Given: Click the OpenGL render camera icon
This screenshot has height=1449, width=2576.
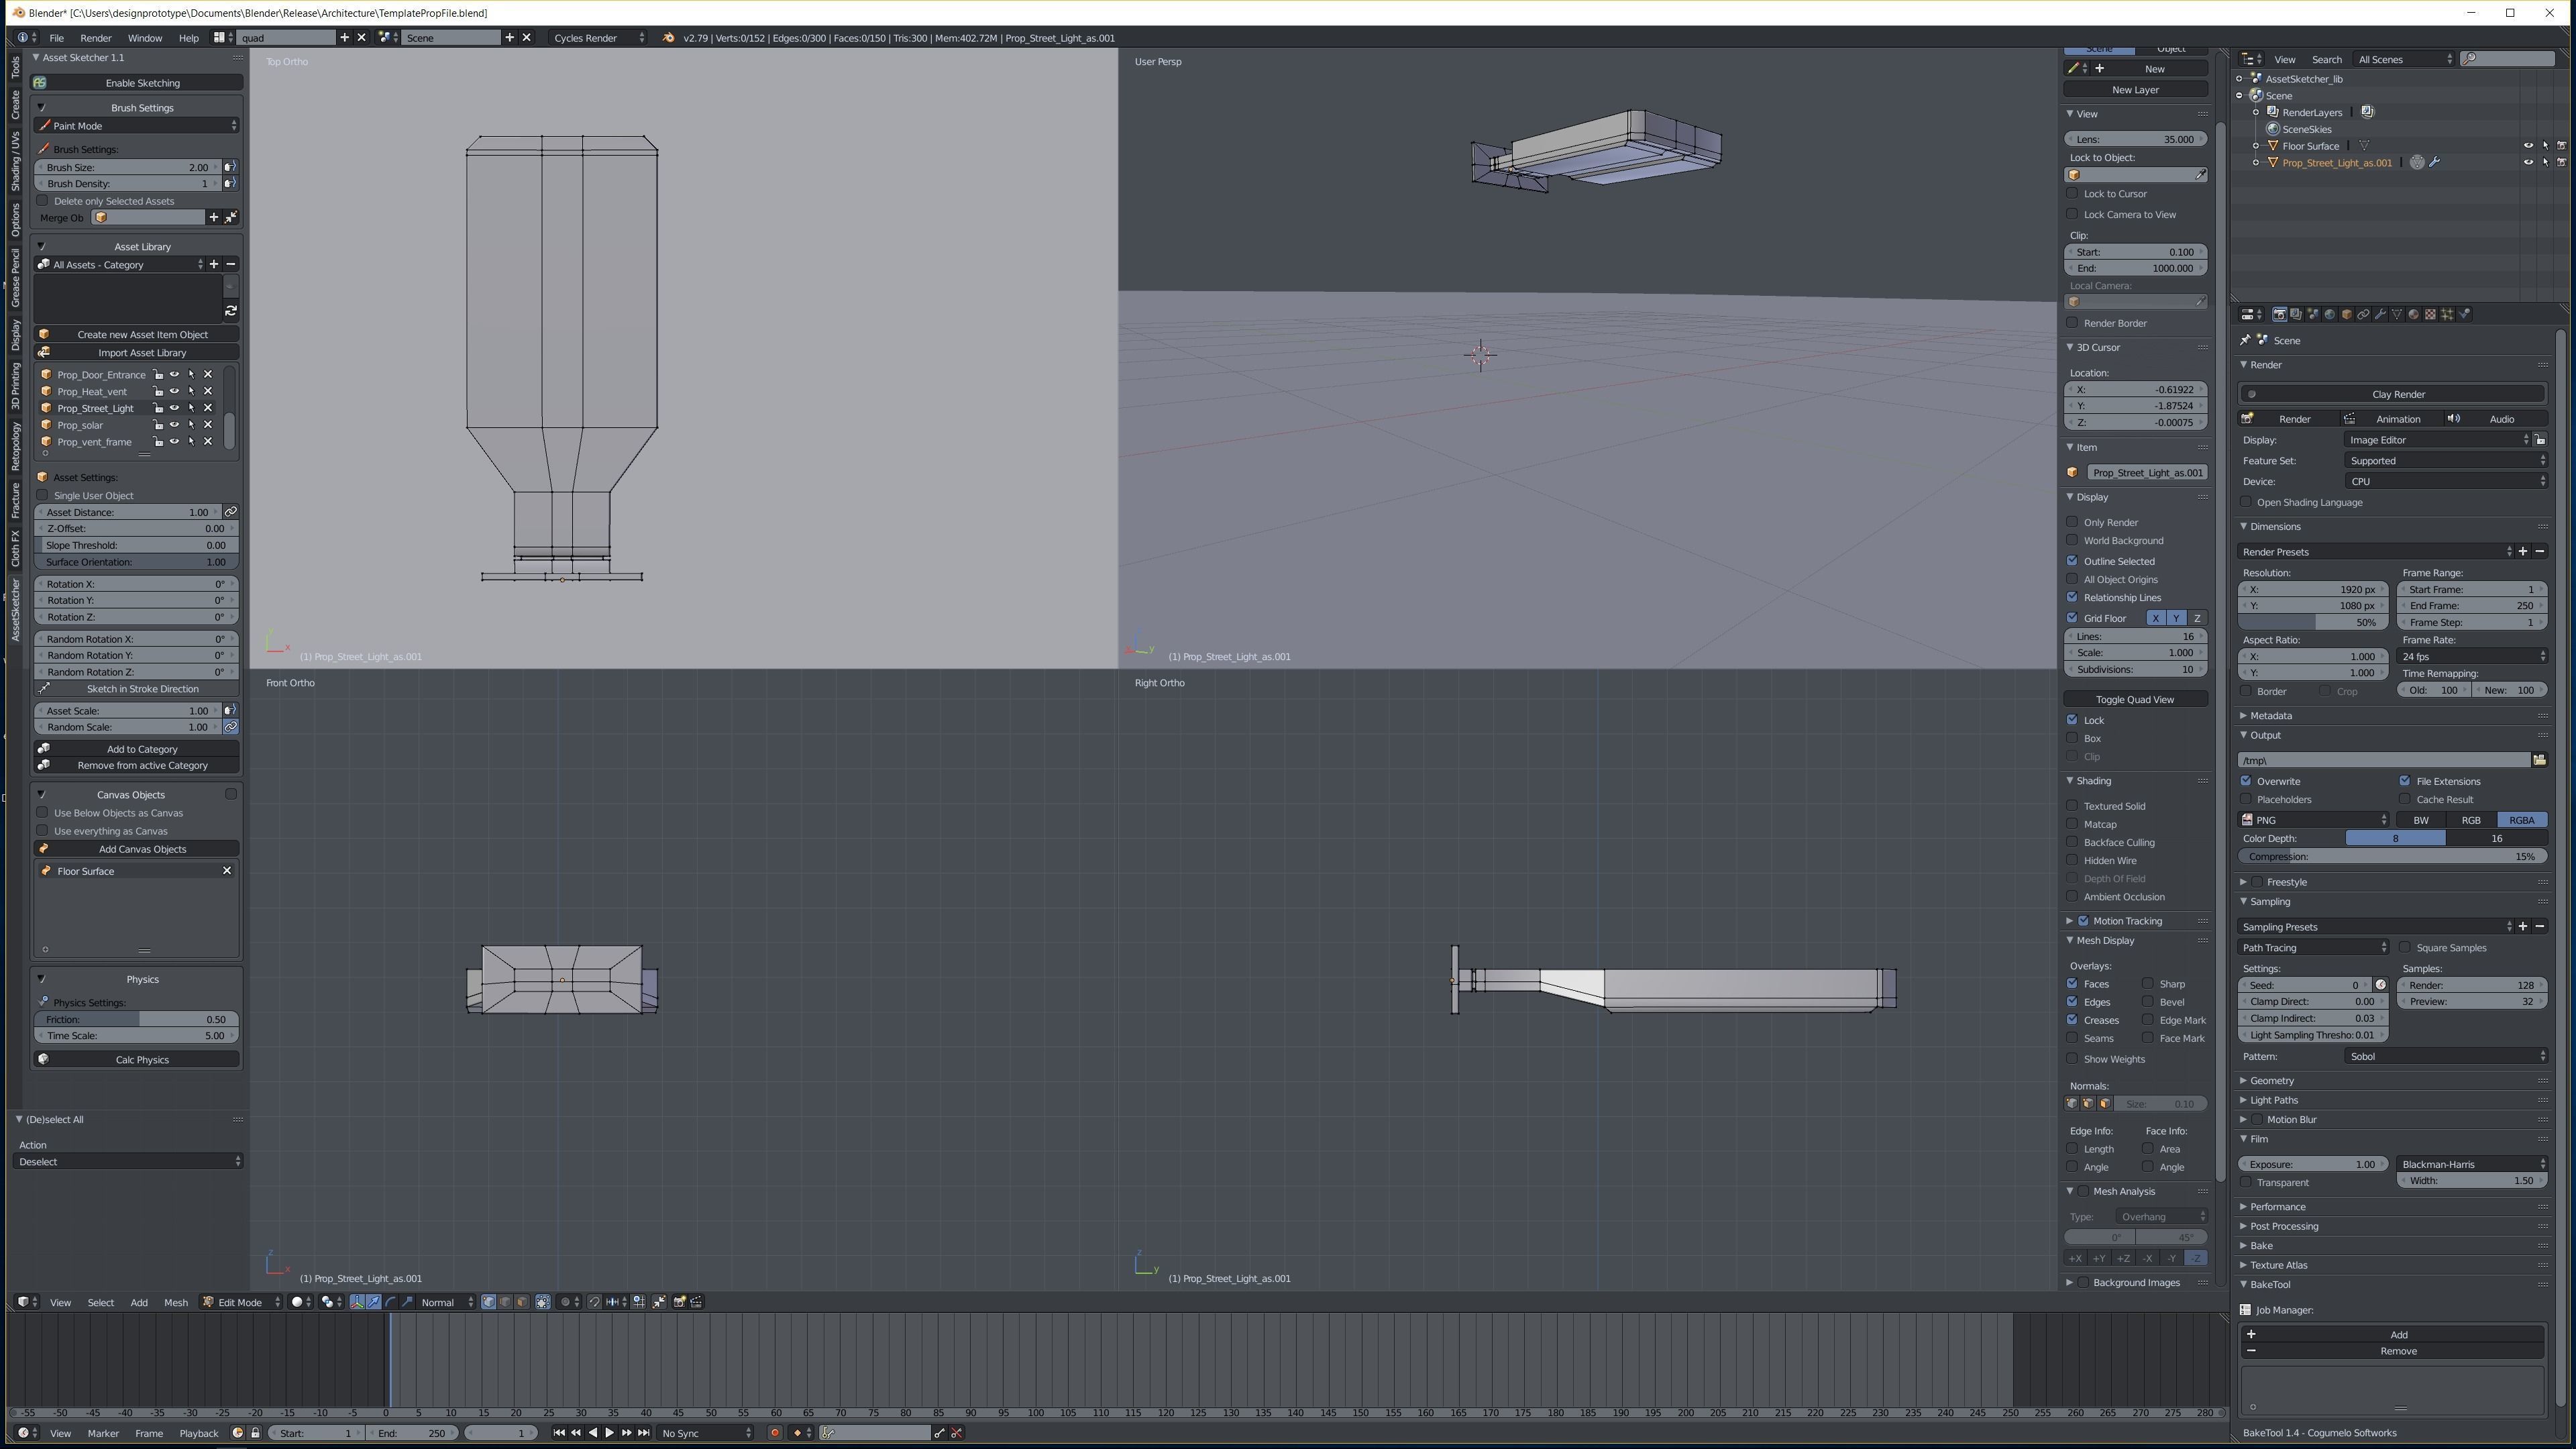Looking at the screenshot, I should pos(679,1302).
